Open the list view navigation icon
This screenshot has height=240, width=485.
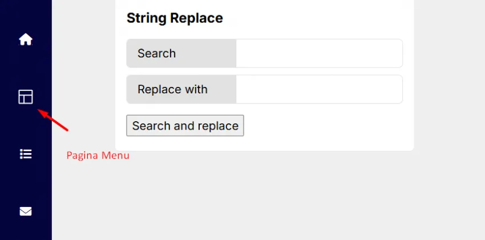[x=26, y=154]
